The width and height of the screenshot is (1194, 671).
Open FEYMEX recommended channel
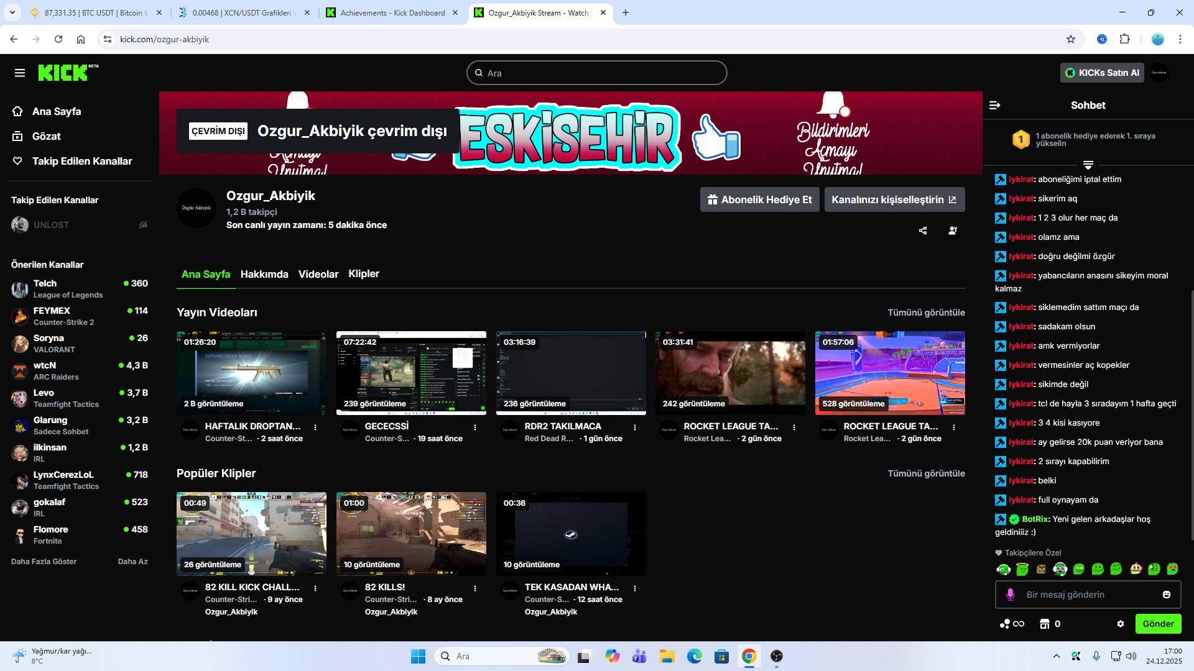[80, 316]
